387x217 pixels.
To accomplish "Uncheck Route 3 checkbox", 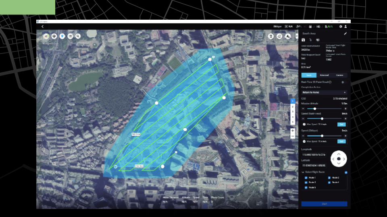I will pyautogui.click(x=306, y=182).
